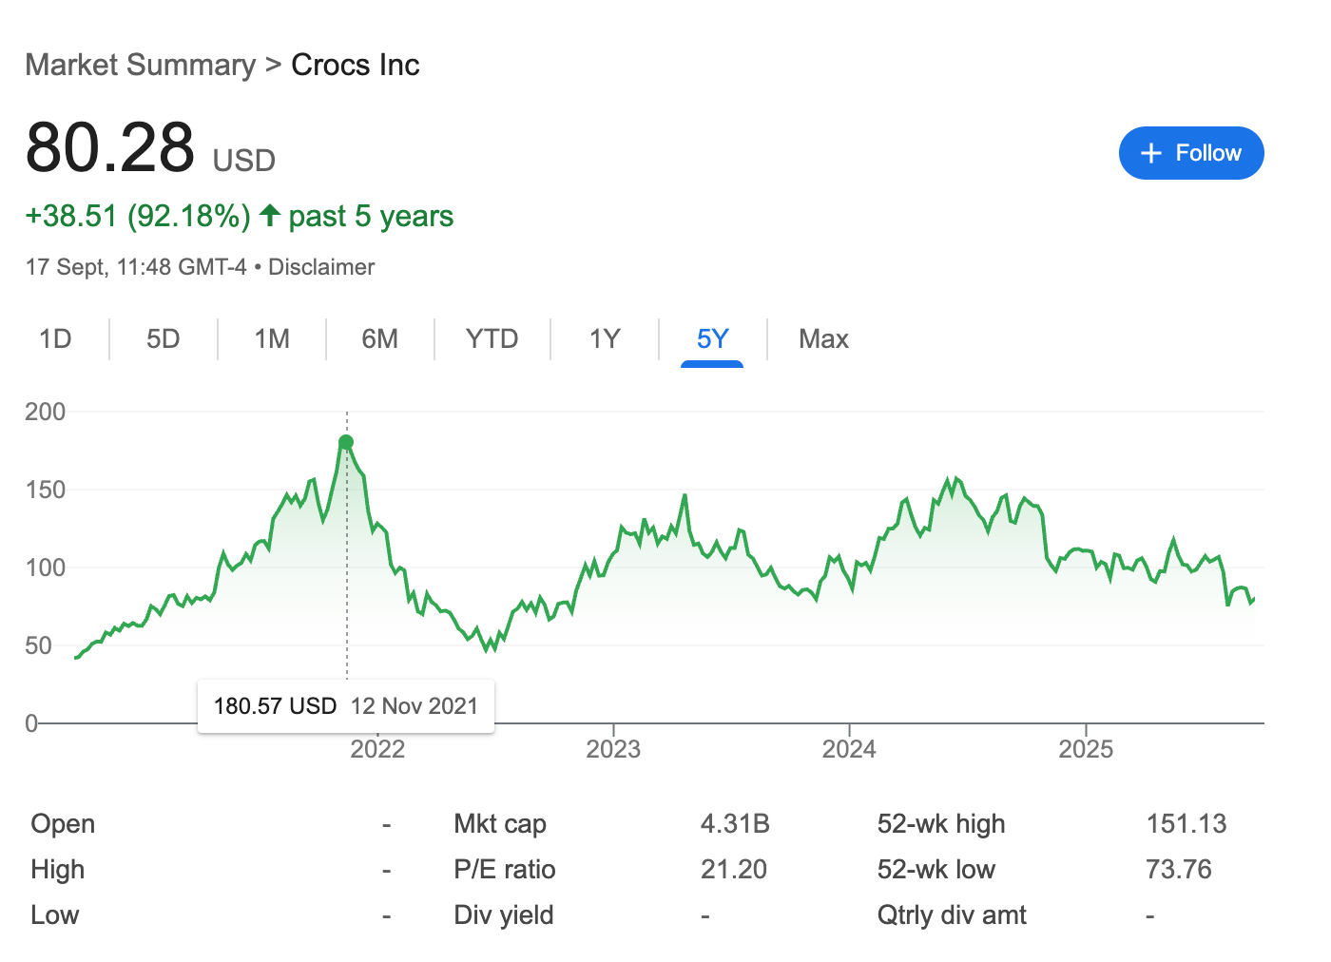Screen dimensions: 1331x962
Task: Click the green up-arrow next to past 5 years
Action: [270, 216]
